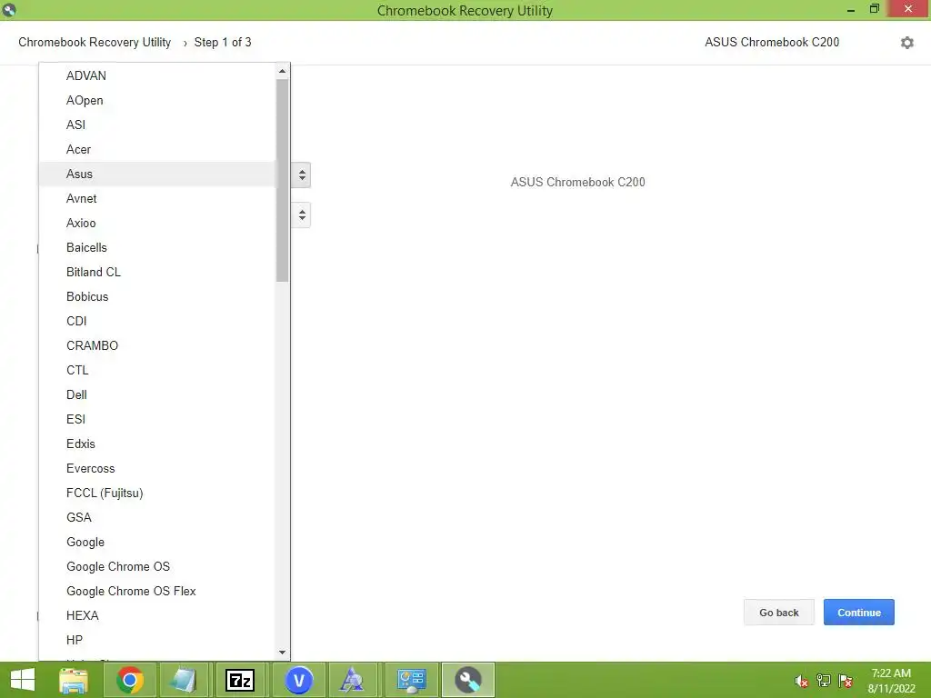Choose ASI in the dropdown list
The width and height of the screenshot is (931, 698).
pyautogui.click(x=157, y=125)
